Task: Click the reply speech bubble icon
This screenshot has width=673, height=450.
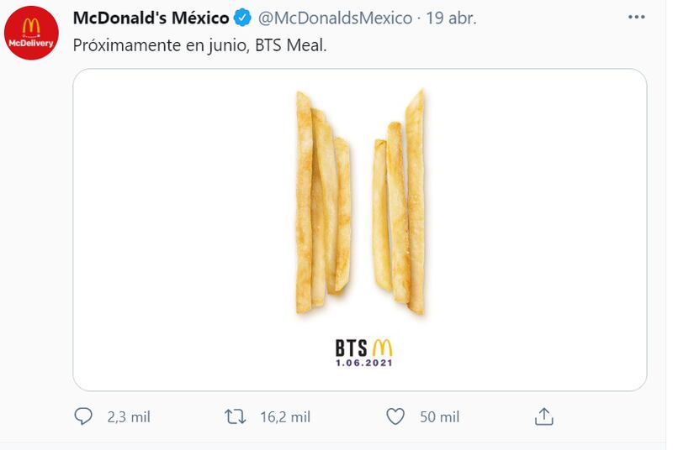Action: (82, 416)
